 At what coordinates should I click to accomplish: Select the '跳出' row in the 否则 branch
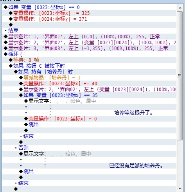[x=90, y=171]
